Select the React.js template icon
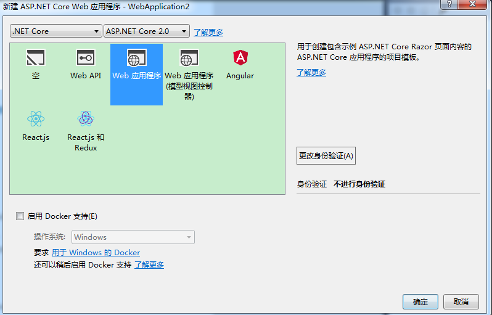 pos(36,119)
